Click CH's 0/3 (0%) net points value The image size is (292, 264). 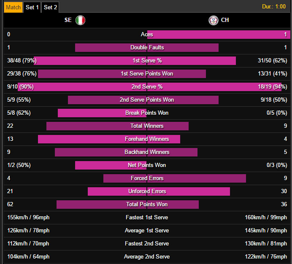coord(277,165)
